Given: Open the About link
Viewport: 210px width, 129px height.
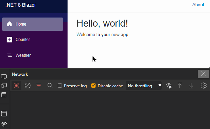Looking at the screenshot, I should click(x=198, y=5).
